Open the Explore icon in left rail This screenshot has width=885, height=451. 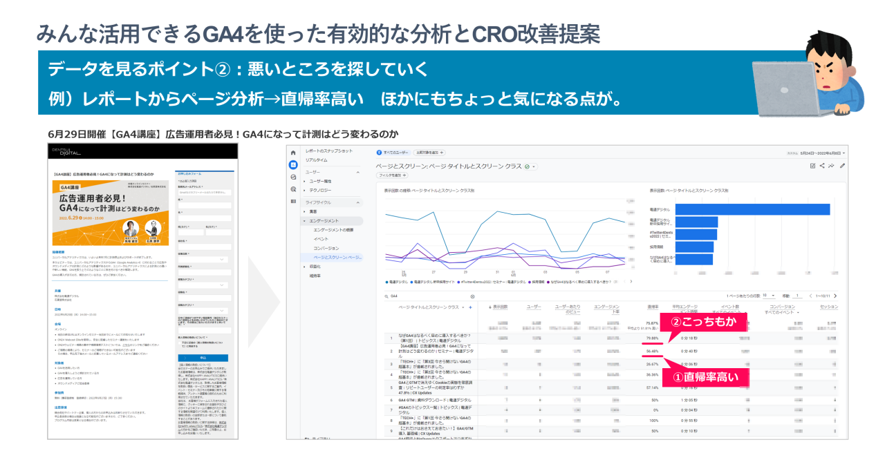click(293, 177)
